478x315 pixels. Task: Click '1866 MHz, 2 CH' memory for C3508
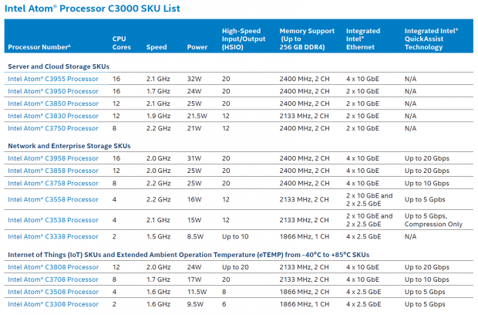[x=305, y=292]
